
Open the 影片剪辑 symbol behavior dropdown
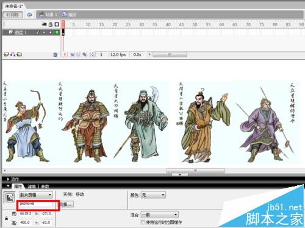[x=36, y=195]
